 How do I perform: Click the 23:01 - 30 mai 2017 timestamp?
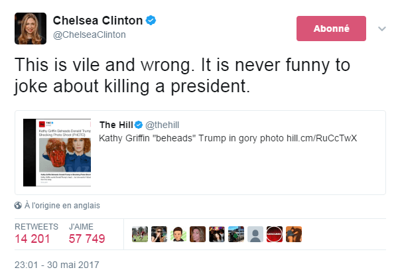point(56,264)
